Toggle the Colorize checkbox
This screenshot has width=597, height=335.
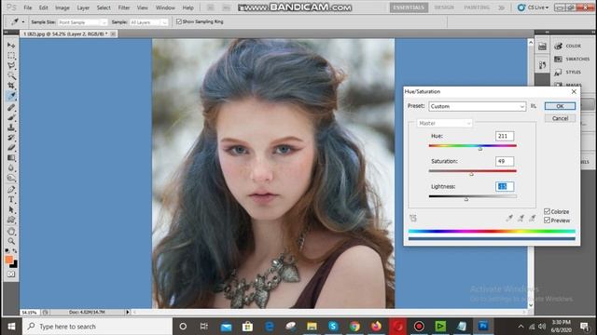coord(548,211)
